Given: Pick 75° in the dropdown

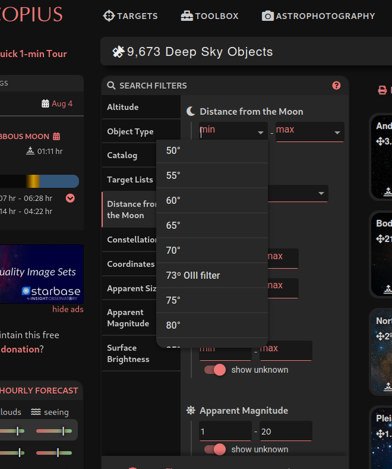Looking at the screenshot, I should click(x=212, y=300).
